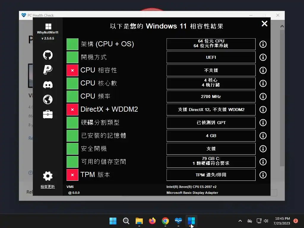The image size is (304, 228).
Task: Show info for 安全開機 row
Action: pos(263,149)
